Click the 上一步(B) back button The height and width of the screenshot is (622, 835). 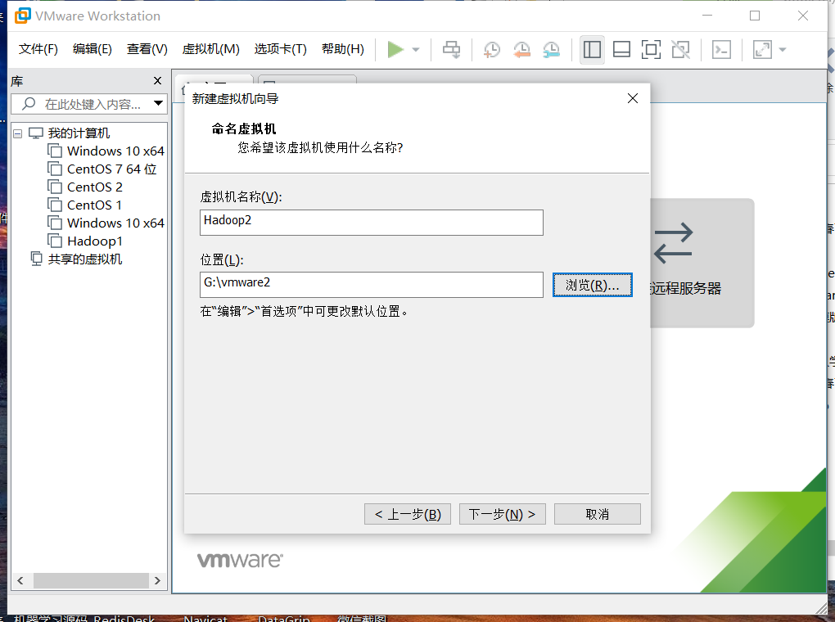(x=408, y=514)
